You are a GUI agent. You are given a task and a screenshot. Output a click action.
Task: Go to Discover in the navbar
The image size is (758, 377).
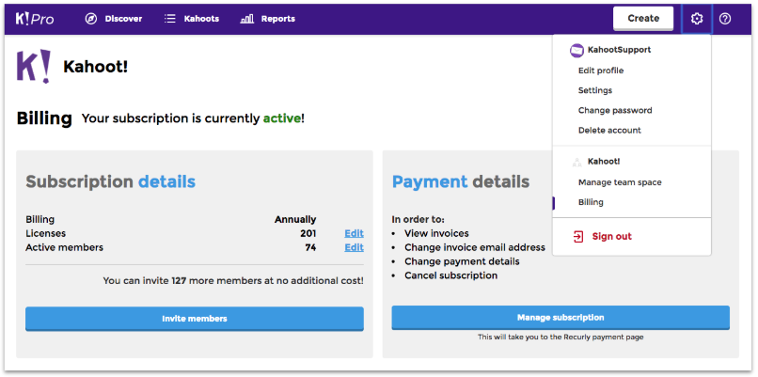click(123, 19)
